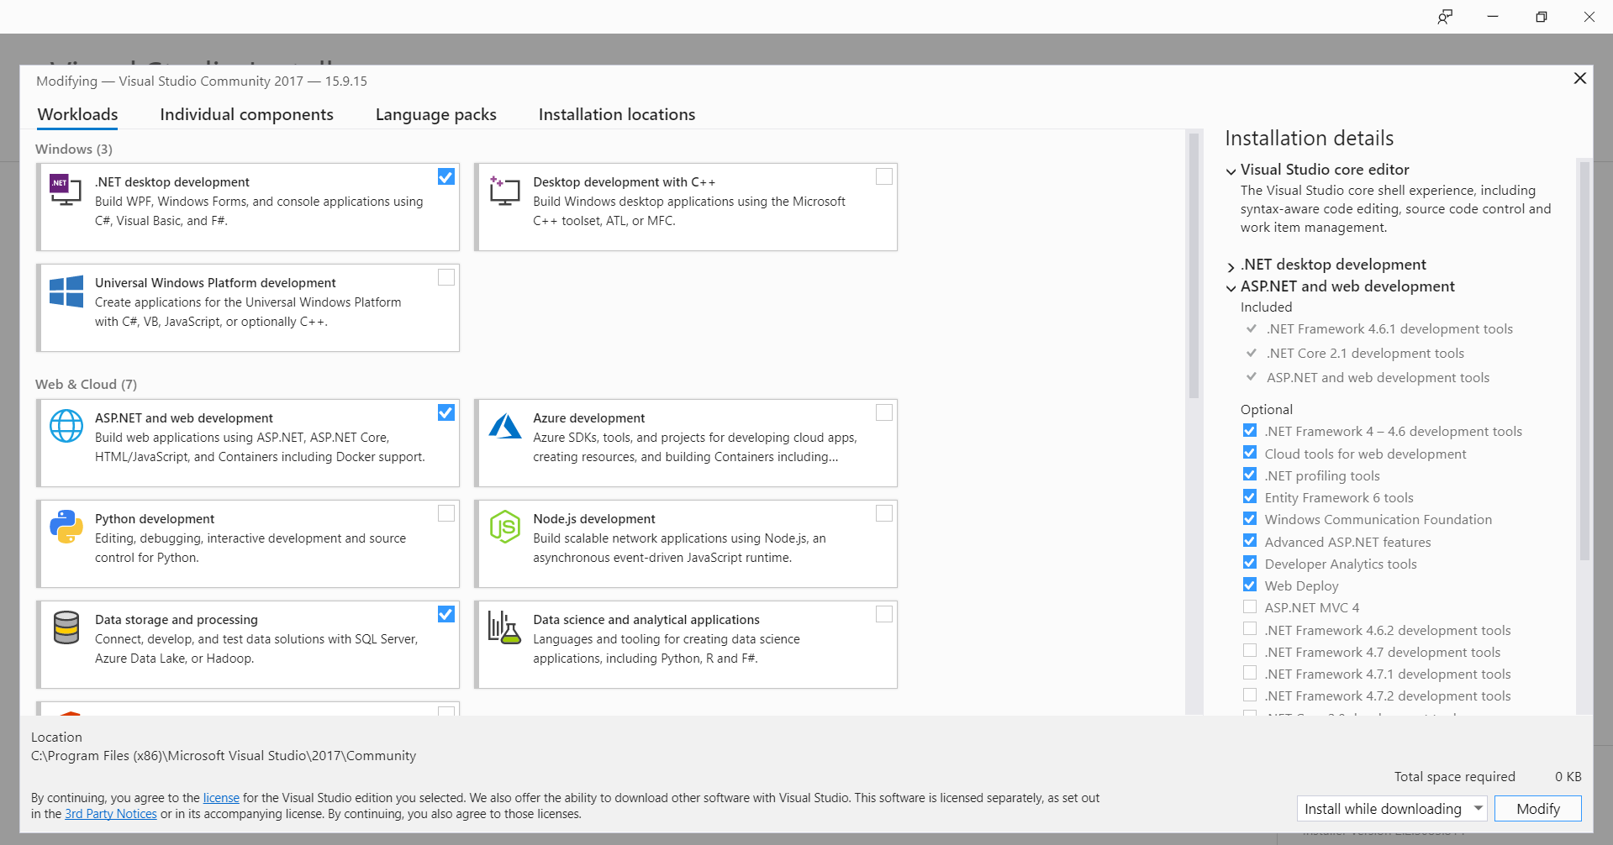
Task: Uncheck Cloud tools for web development
Action: tap(1250, 453)
